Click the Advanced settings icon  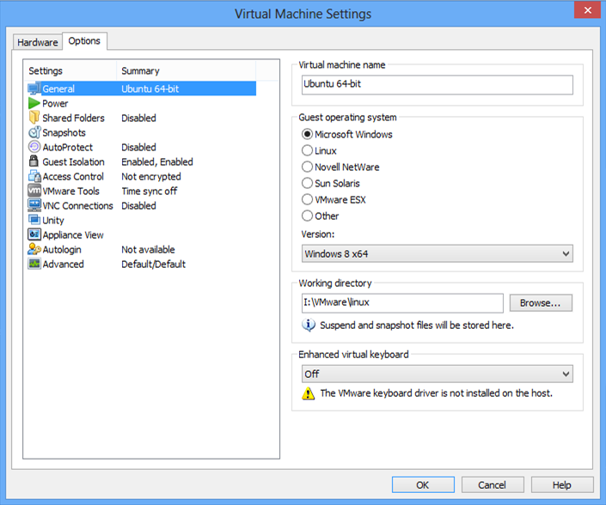[34, 264]
